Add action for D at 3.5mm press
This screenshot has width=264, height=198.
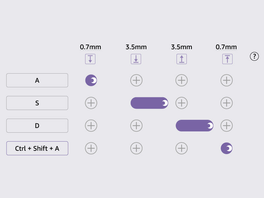pos(136,125)
